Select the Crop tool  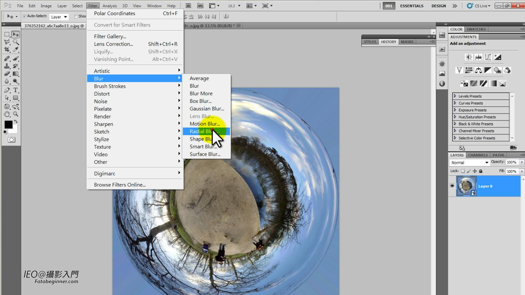7,50
